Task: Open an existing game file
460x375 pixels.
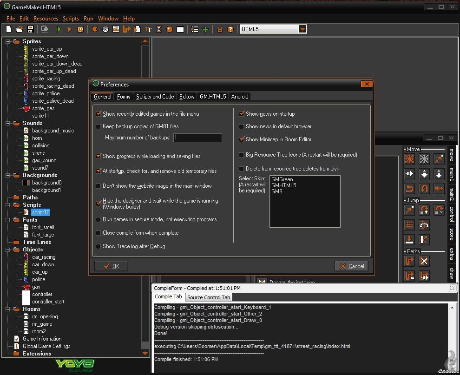Action: (x=20, y=29)
